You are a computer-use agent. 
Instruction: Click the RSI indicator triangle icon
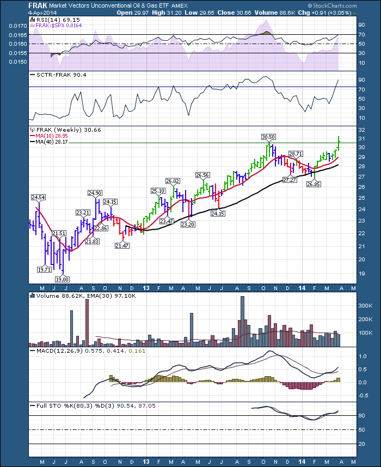[32, 20]
